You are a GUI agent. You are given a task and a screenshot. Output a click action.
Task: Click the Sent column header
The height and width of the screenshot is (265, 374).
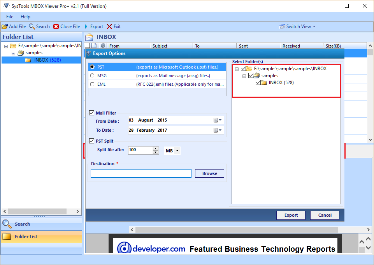coord(258,46)
